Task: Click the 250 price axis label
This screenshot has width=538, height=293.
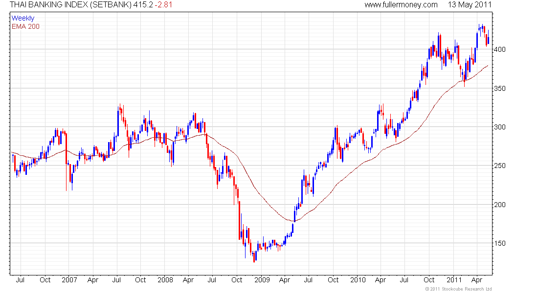Action: point(499,166)
